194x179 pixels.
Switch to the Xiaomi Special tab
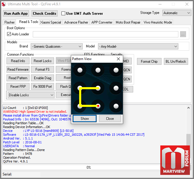point(51,22)
